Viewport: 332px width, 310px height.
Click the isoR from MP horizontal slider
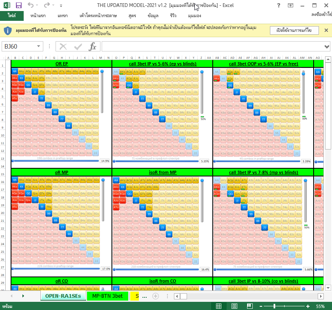pyautogui.click(x=156, y=269)
